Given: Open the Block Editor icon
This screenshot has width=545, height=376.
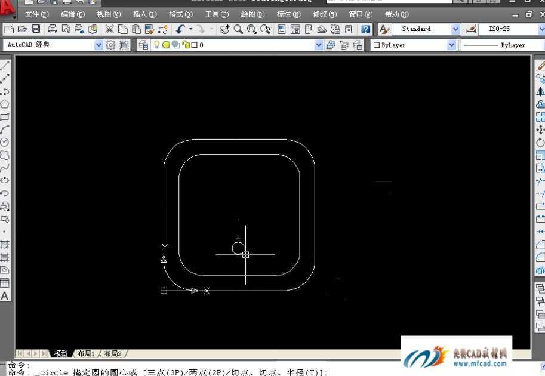Looking at the screenshot, I should (163, 29).
